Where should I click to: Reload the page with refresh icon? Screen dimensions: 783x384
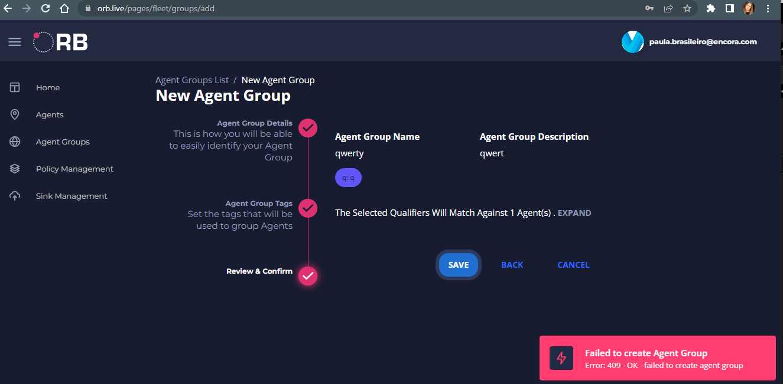click(46, 8)
